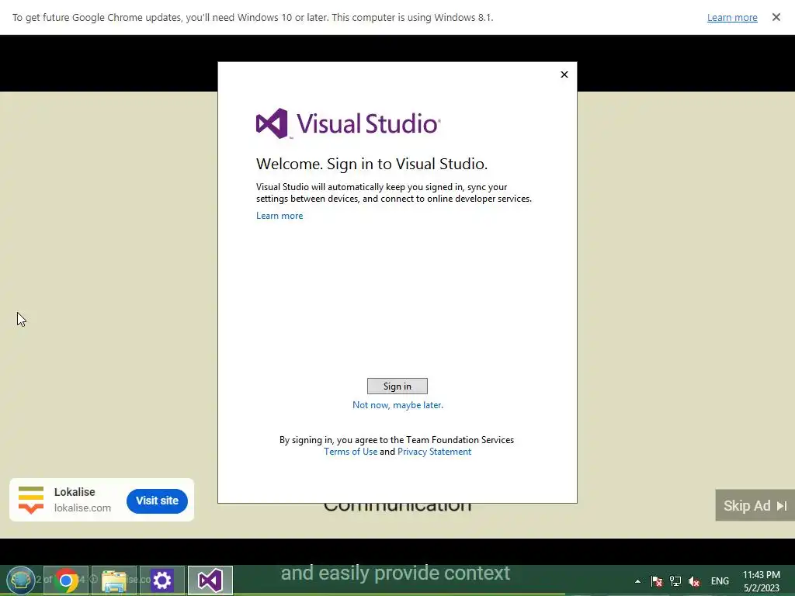Open Learn more in Chrome update banner

click(732, 17)
